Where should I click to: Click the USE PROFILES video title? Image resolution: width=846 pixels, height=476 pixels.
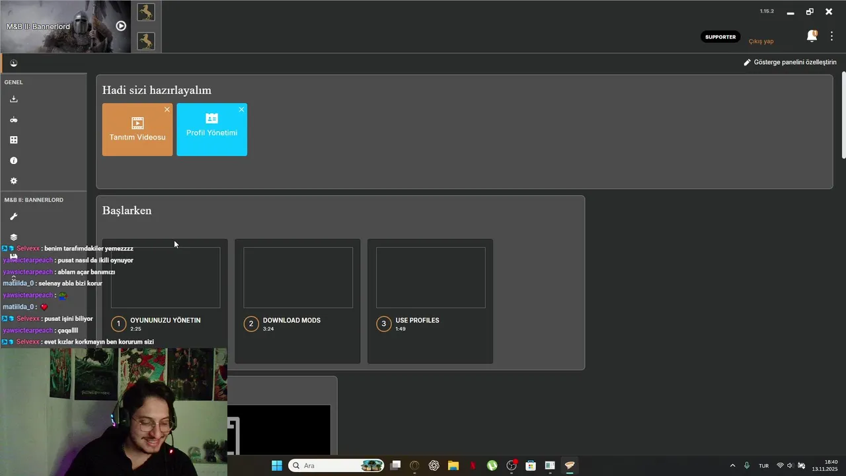tap(417, 320)
